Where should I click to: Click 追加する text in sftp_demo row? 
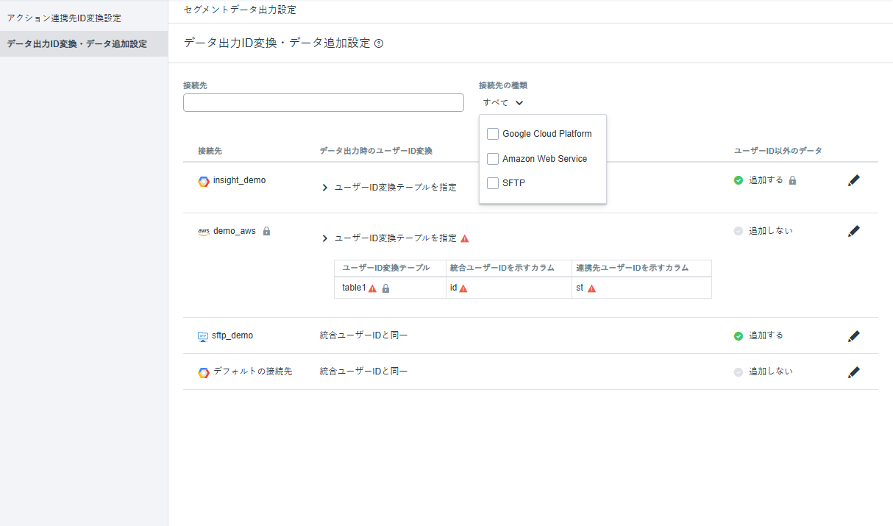click(766, 335)
